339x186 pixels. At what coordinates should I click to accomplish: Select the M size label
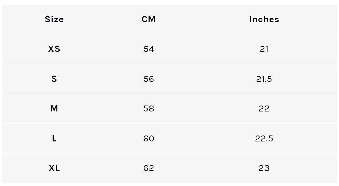point(54,109)
